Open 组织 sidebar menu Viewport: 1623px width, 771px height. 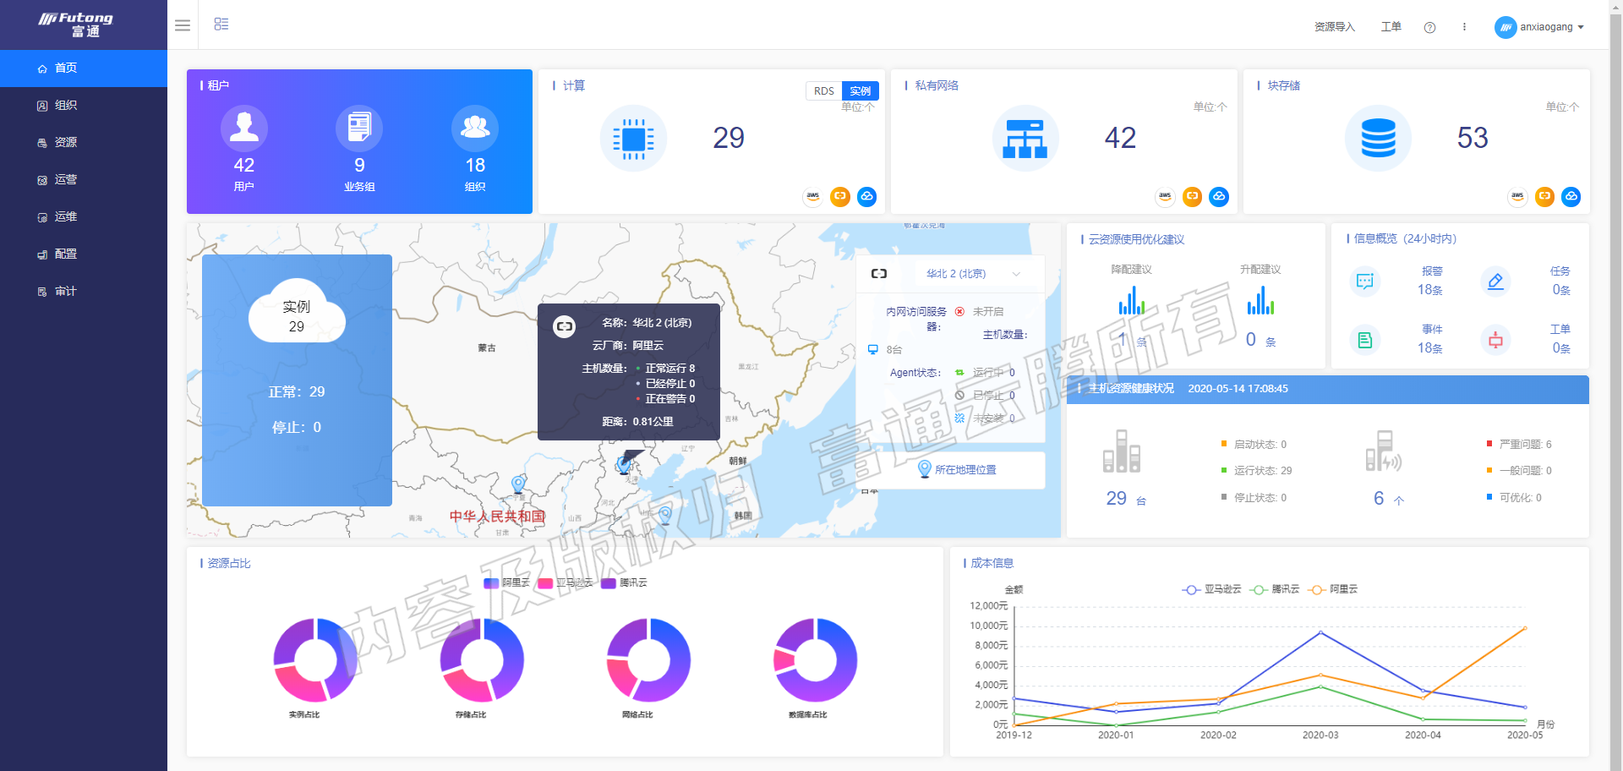84,106
